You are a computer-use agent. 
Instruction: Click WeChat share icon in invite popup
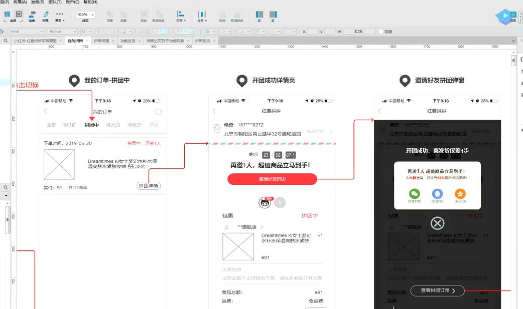(x=414, y=193)
